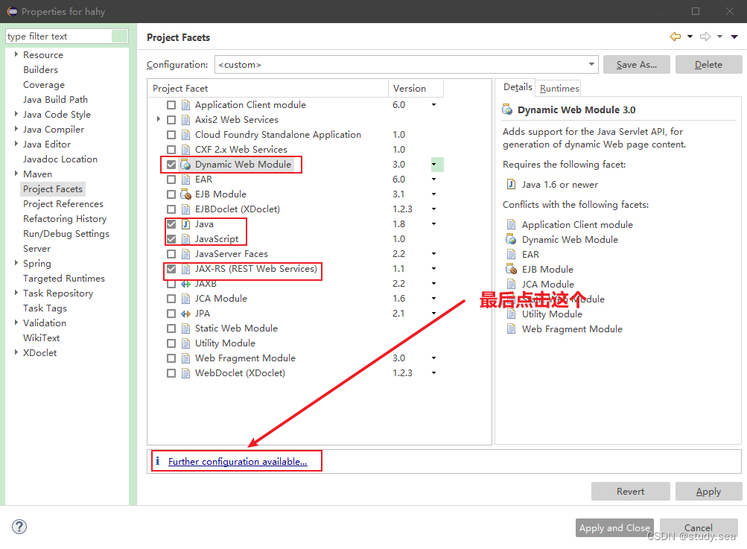The height and width of the screenshot is (549, 747).
Task: Click the EAR icon in conflicts list
Action: [511, 255]
